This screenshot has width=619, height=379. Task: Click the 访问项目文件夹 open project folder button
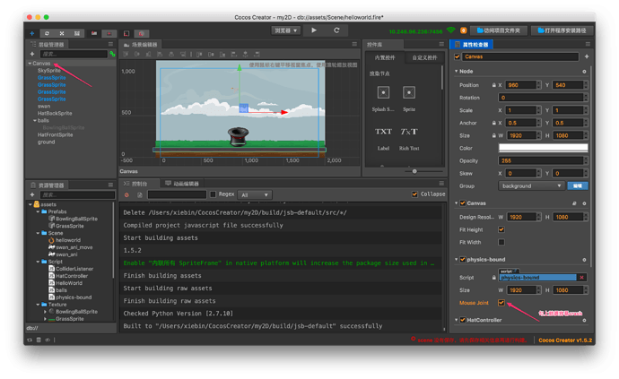499,30
